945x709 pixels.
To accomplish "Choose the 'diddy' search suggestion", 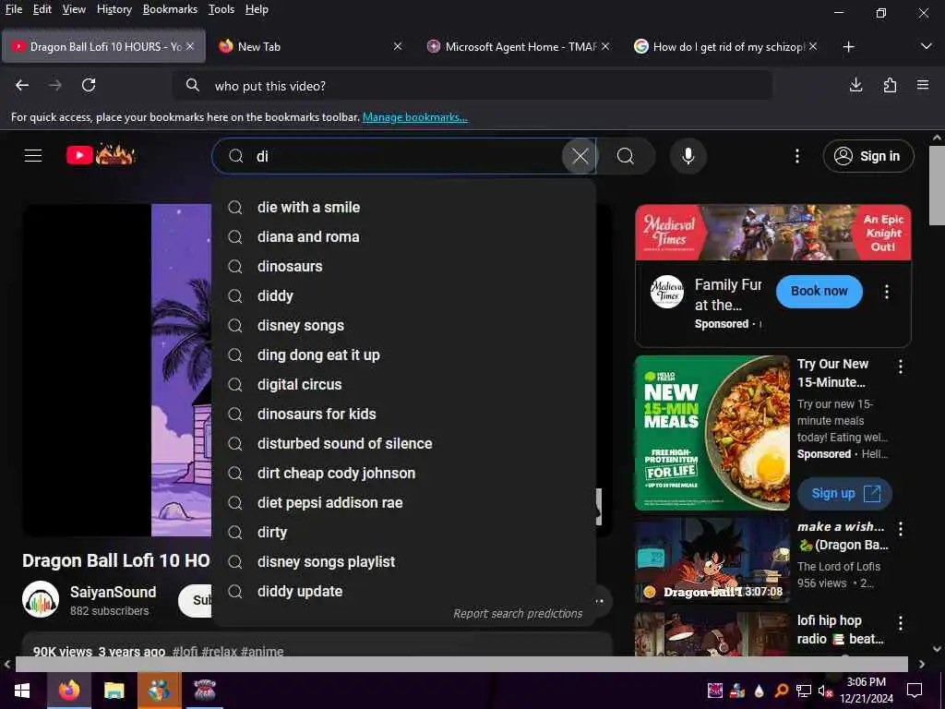I will point(404,296).
